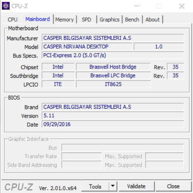
Task: Click the CPU-Z app icon in title bar
Action: click(x=6, y=6)
